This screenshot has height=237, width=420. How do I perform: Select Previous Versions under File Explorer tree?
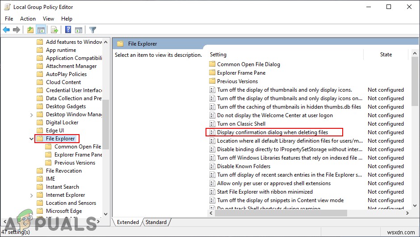pyautogui.click(x=75, y=163)
